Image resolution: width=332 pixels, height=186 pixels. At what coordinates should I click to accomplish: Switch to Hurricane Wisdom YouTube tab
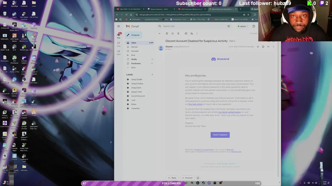coord(192,9)
